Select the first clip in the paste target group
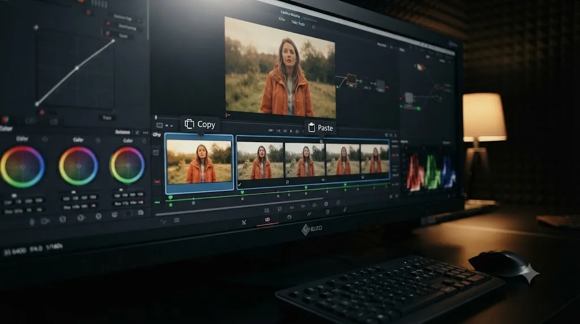The image size is (580, 324). point(261,160)
